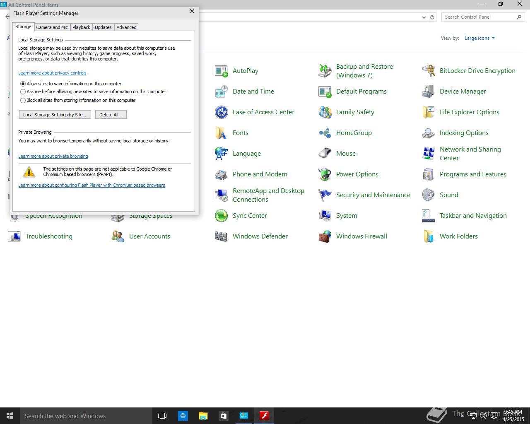Open the User Accounts icon
This screenshot has height=424, width=530.
click(118, 236)
